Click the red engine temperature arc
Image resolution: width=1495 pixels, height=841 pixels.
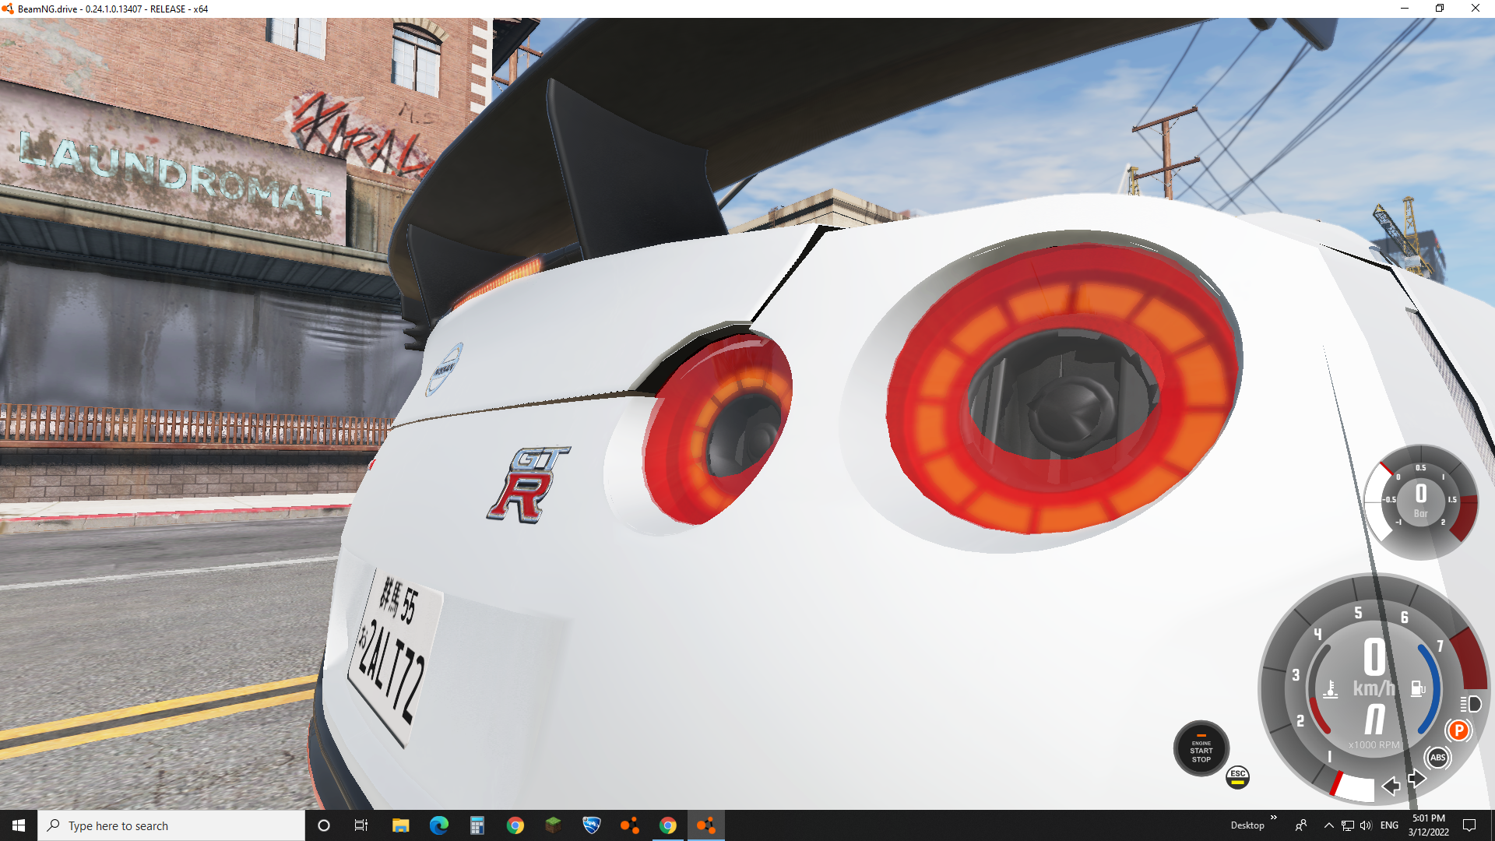(x=1317, y=716)
